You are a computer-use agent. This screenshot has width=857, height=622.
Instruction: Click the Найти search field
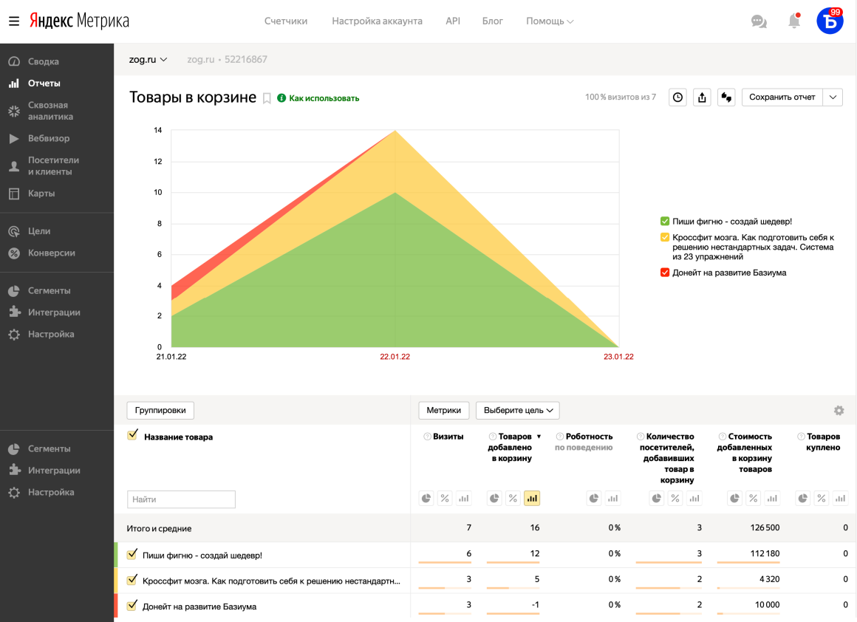coord(181,499)
